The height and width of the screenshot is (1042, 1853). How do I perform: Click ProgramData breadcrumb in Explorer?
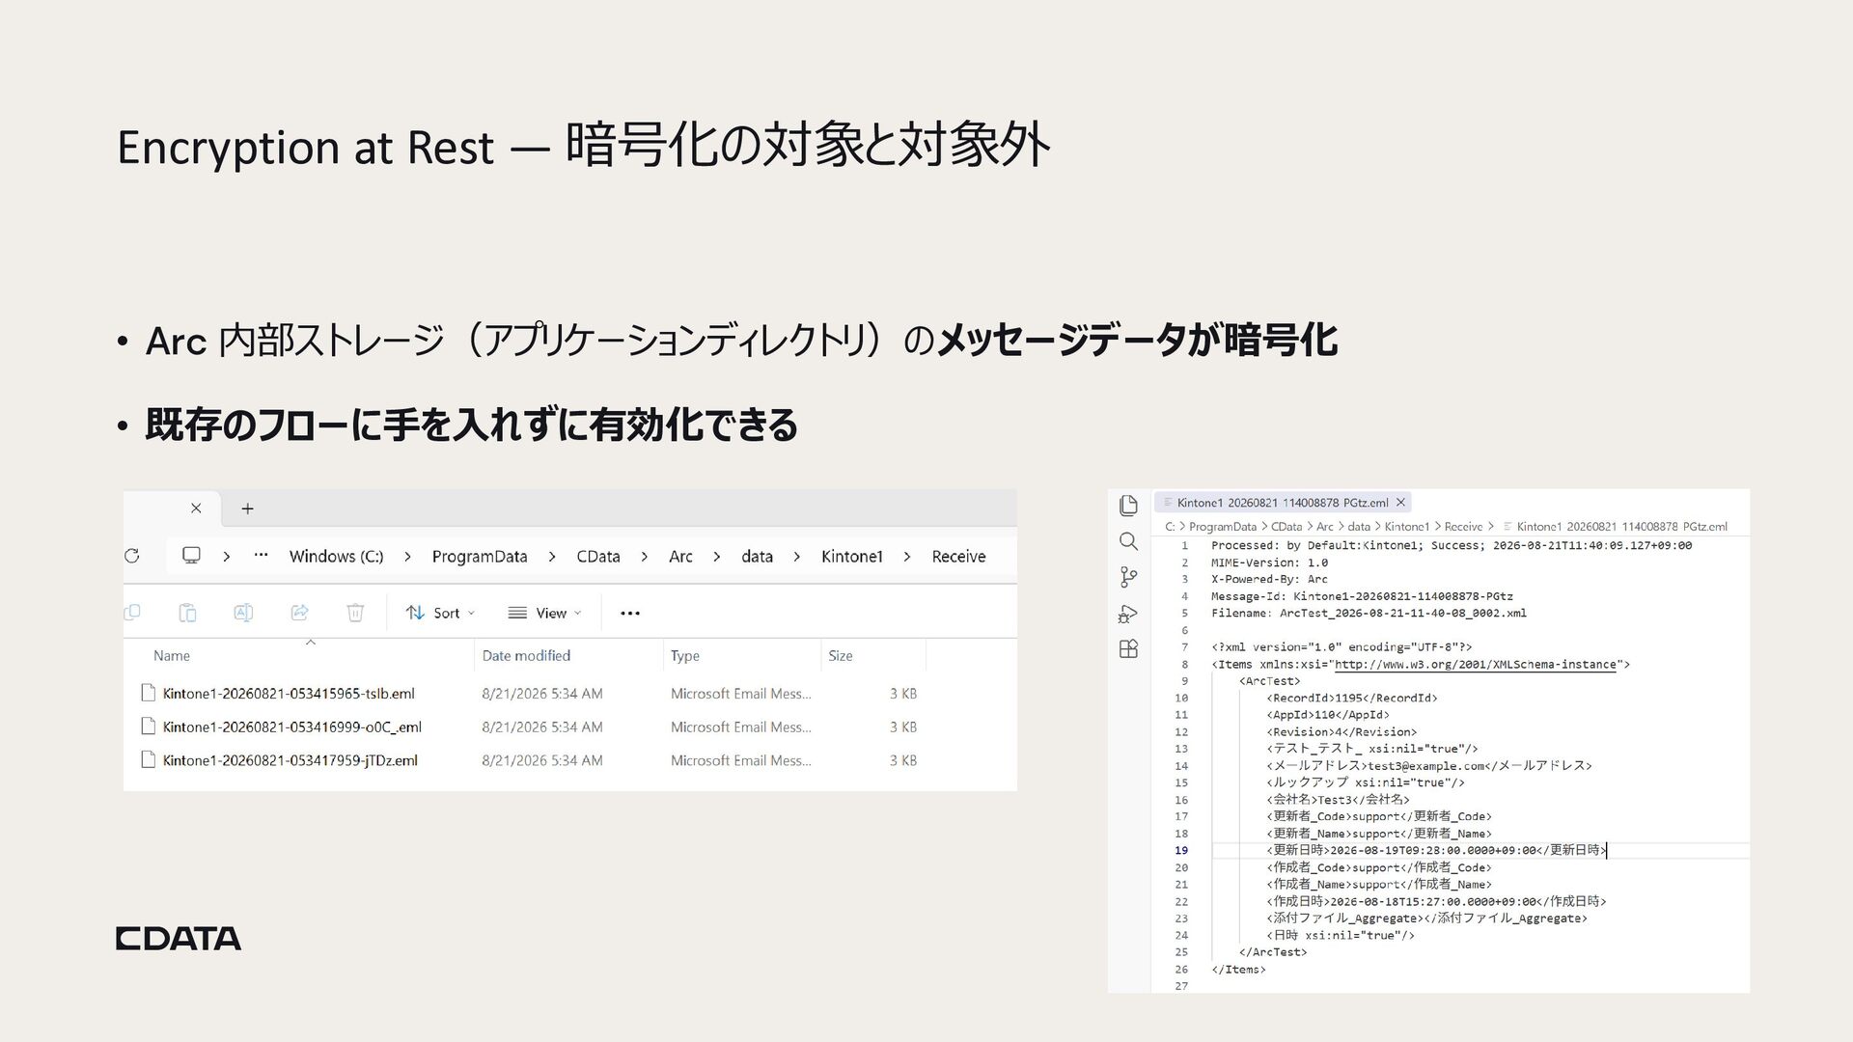(480, 557)
